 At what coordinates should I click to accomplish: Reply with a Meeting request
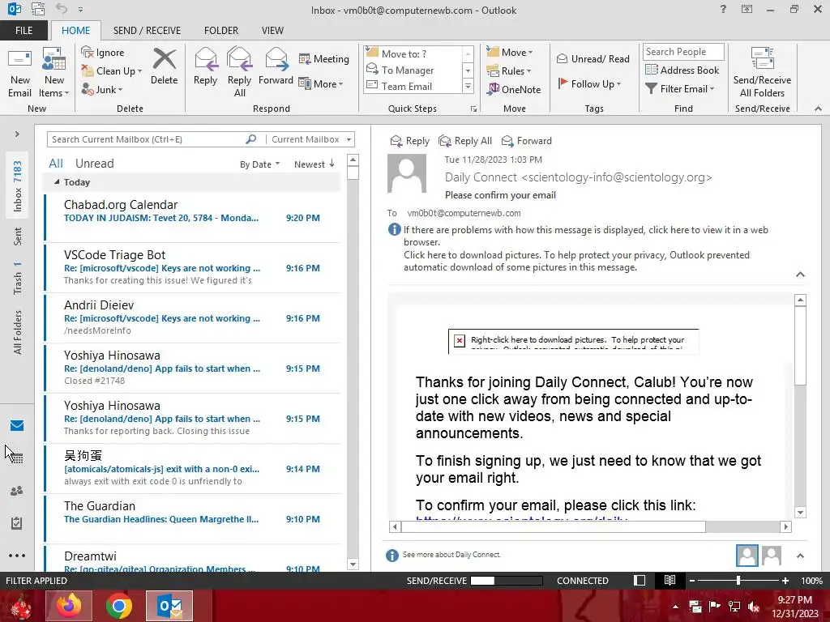(x=324, y=58)
